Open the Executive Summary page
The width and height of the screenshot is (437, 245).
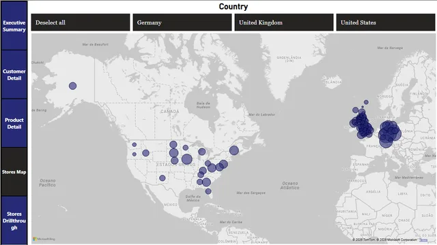(x=14, y=26)
